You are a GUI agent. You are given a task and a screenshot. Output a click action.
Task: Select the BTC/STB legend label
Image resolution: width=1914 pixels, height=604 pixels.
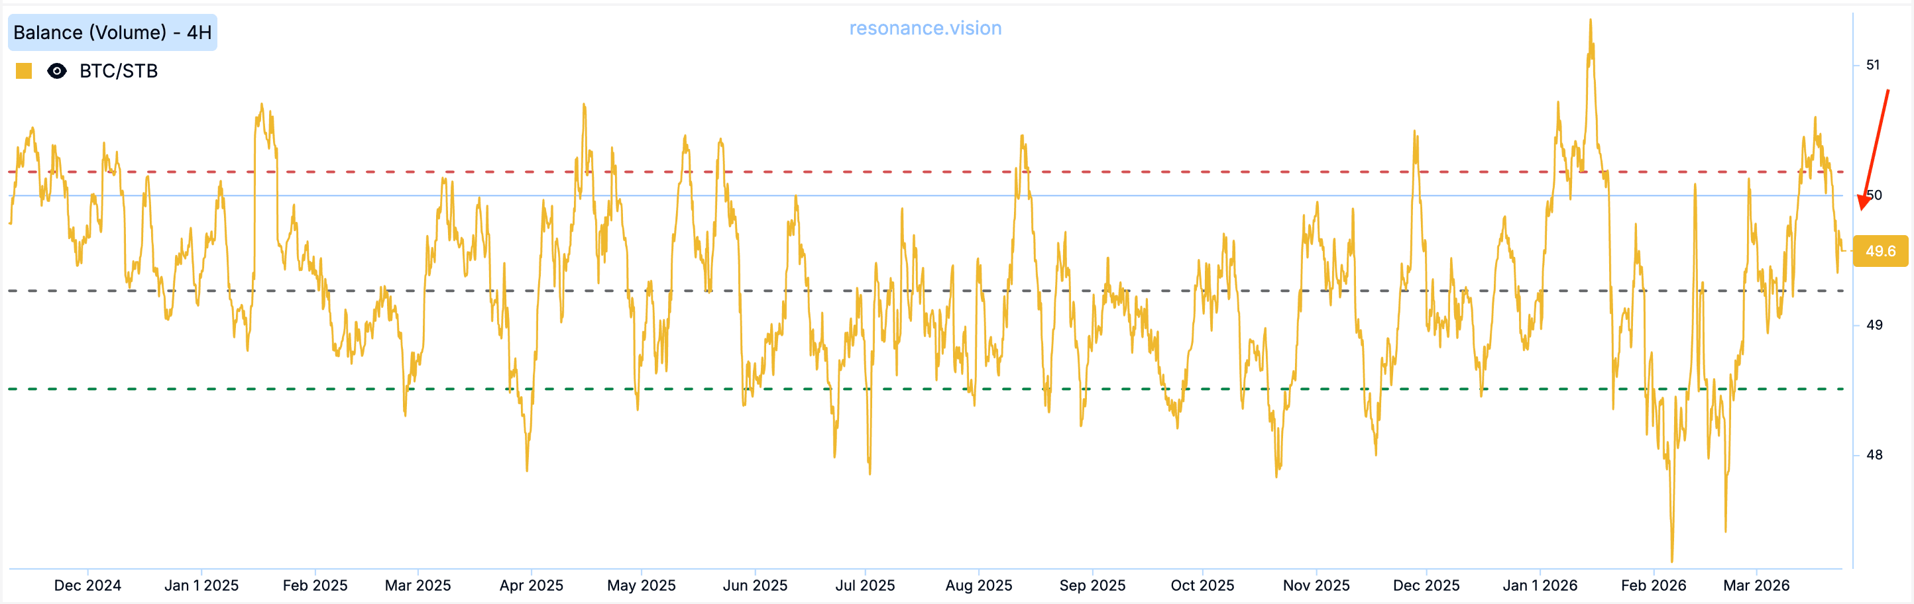(118, 72)
